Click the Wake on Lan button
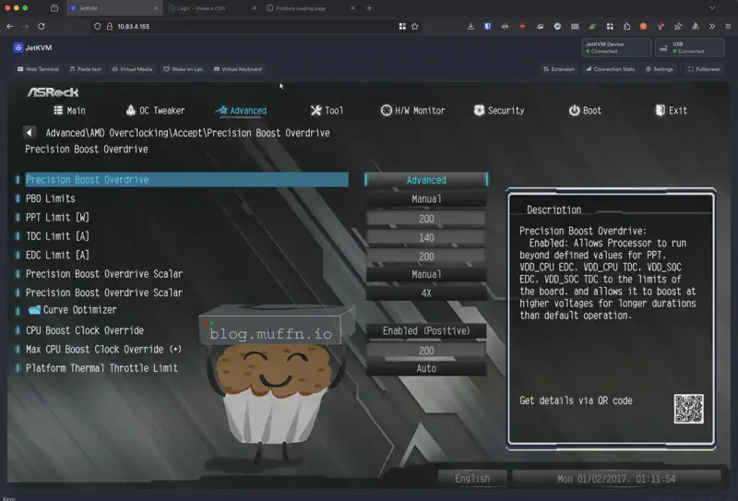The height and width of the screenshot is (501, 738). click(183, 69)
